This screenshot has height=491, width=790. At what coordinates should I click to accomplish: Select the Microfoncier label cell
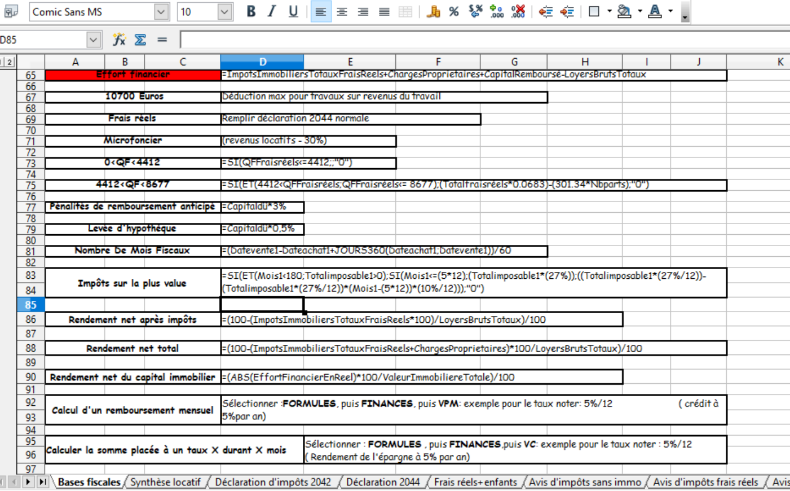click(133, 141)
